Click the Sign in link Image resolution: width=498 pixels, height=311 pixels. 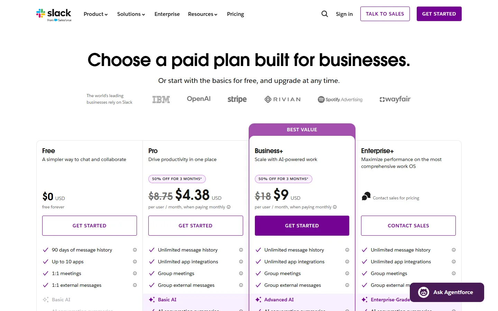click(x=344, y=14)
